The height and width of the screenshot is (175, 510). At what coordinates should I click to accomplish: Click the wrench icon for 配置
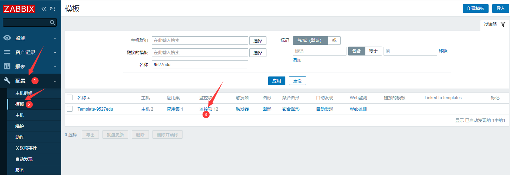click(x=7, y=81)
